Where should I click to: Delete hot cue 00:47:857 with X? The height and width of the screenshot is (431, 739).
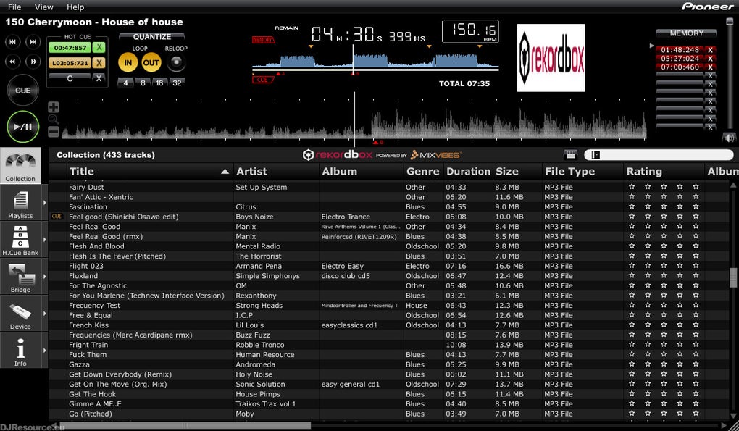point(99,48)
